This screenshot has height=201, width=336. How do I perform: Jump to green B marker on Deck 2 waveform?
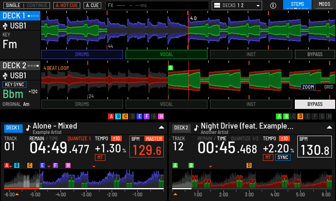(x=171, y=68)
